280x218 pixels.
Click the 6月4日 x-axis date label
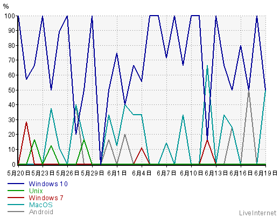click(x=142, y=173)
